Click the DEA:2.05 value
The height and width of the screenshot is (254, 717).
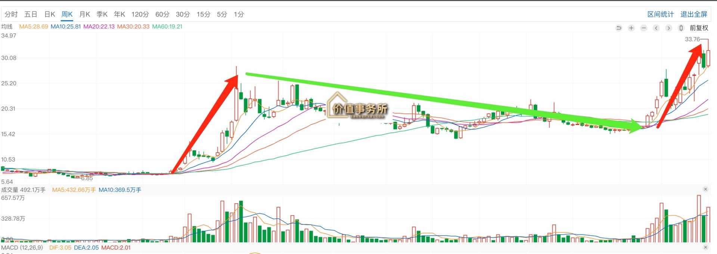pyautogui.click(x=86, y=248)
